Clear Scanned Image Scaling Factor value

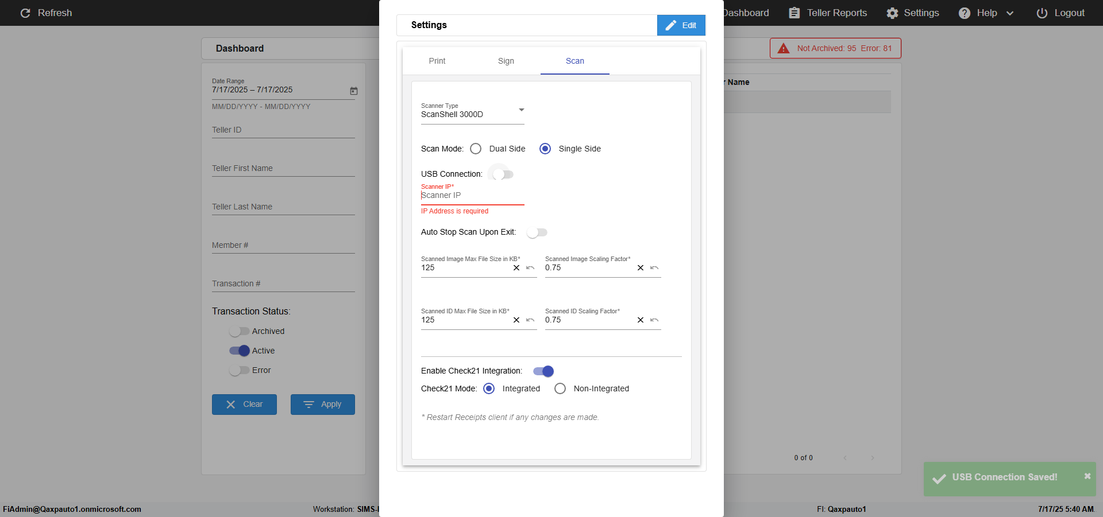coord(641,268)
